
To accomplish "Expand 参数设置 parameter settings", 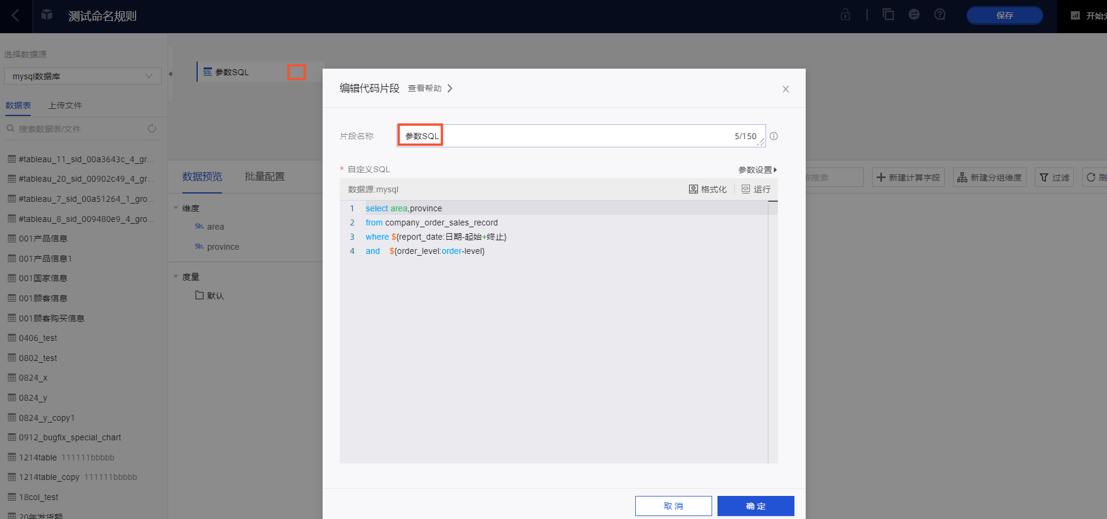I will (x=757, y=170).
